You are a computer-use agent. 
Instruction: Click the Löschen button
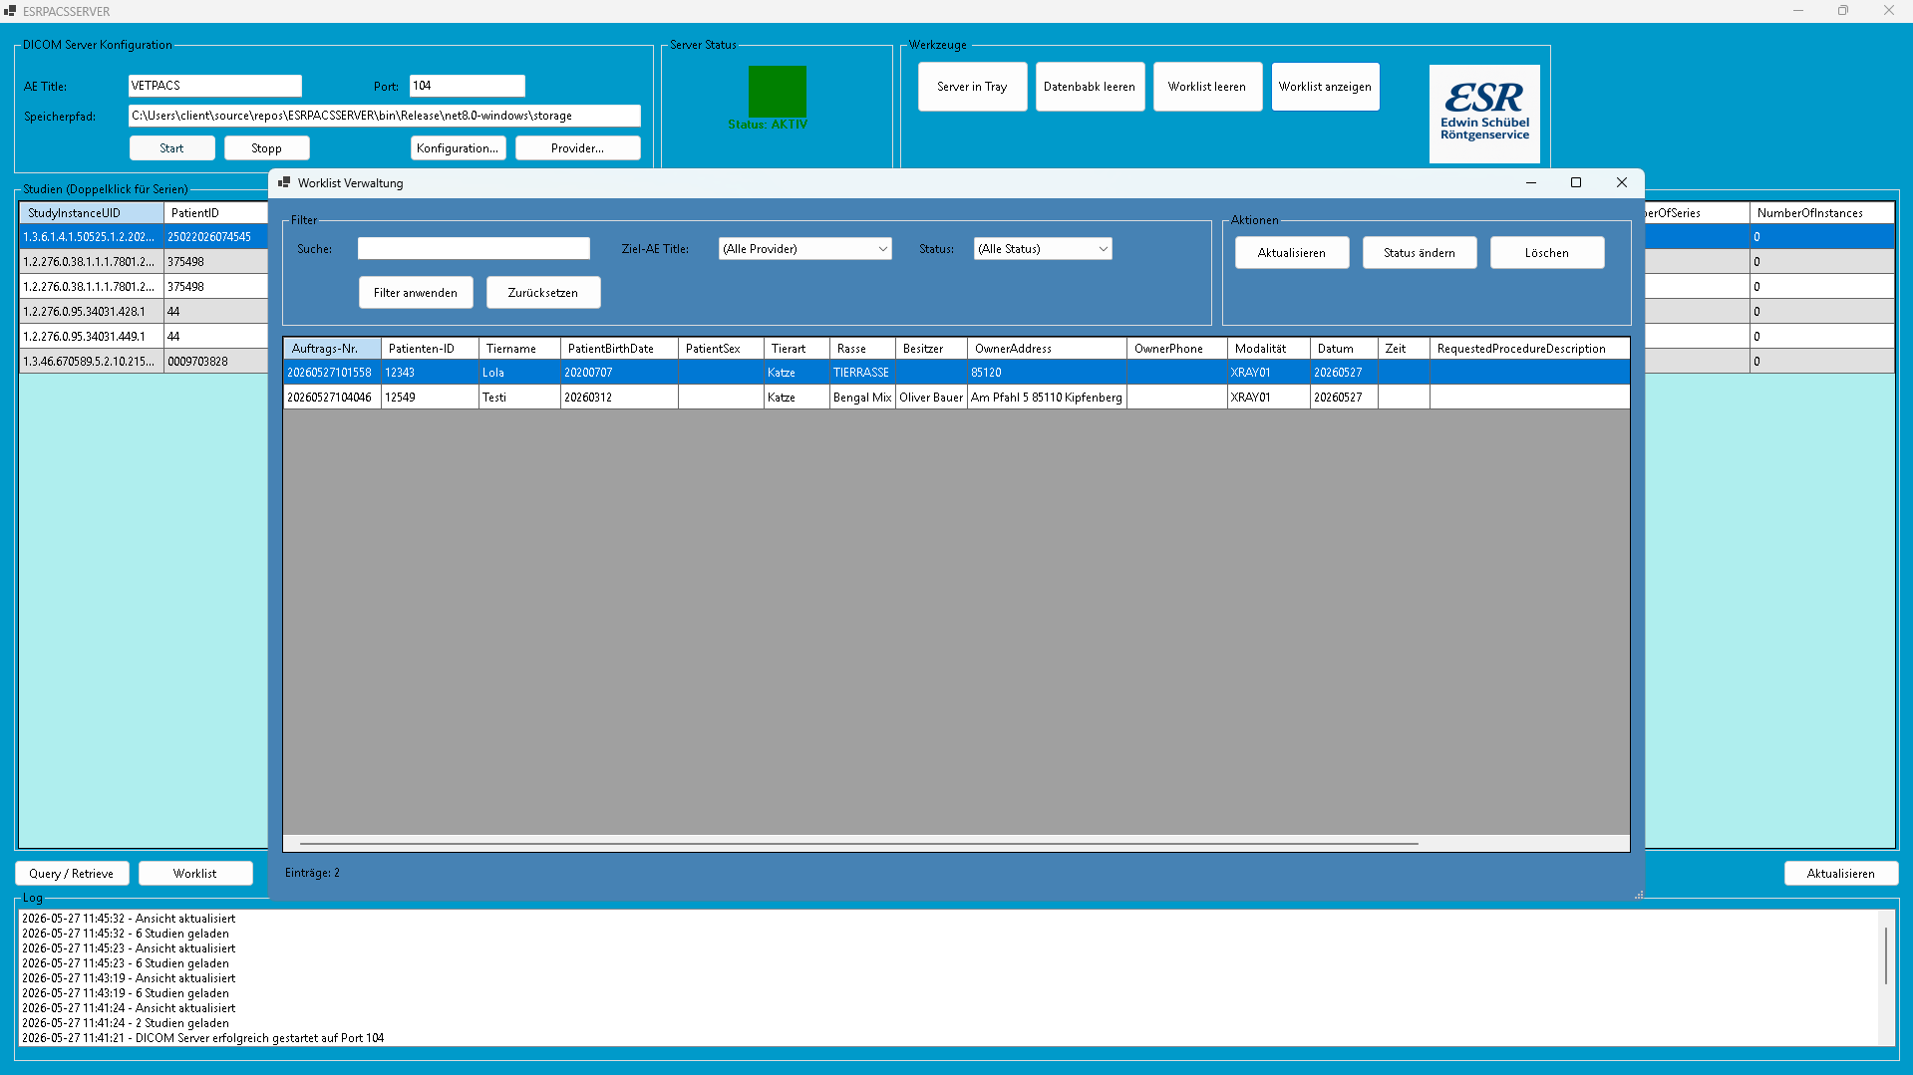click(1547, 253)
